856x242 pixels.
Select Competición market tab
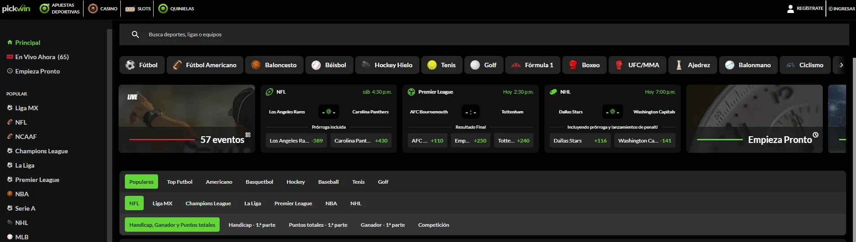[433, 225]
